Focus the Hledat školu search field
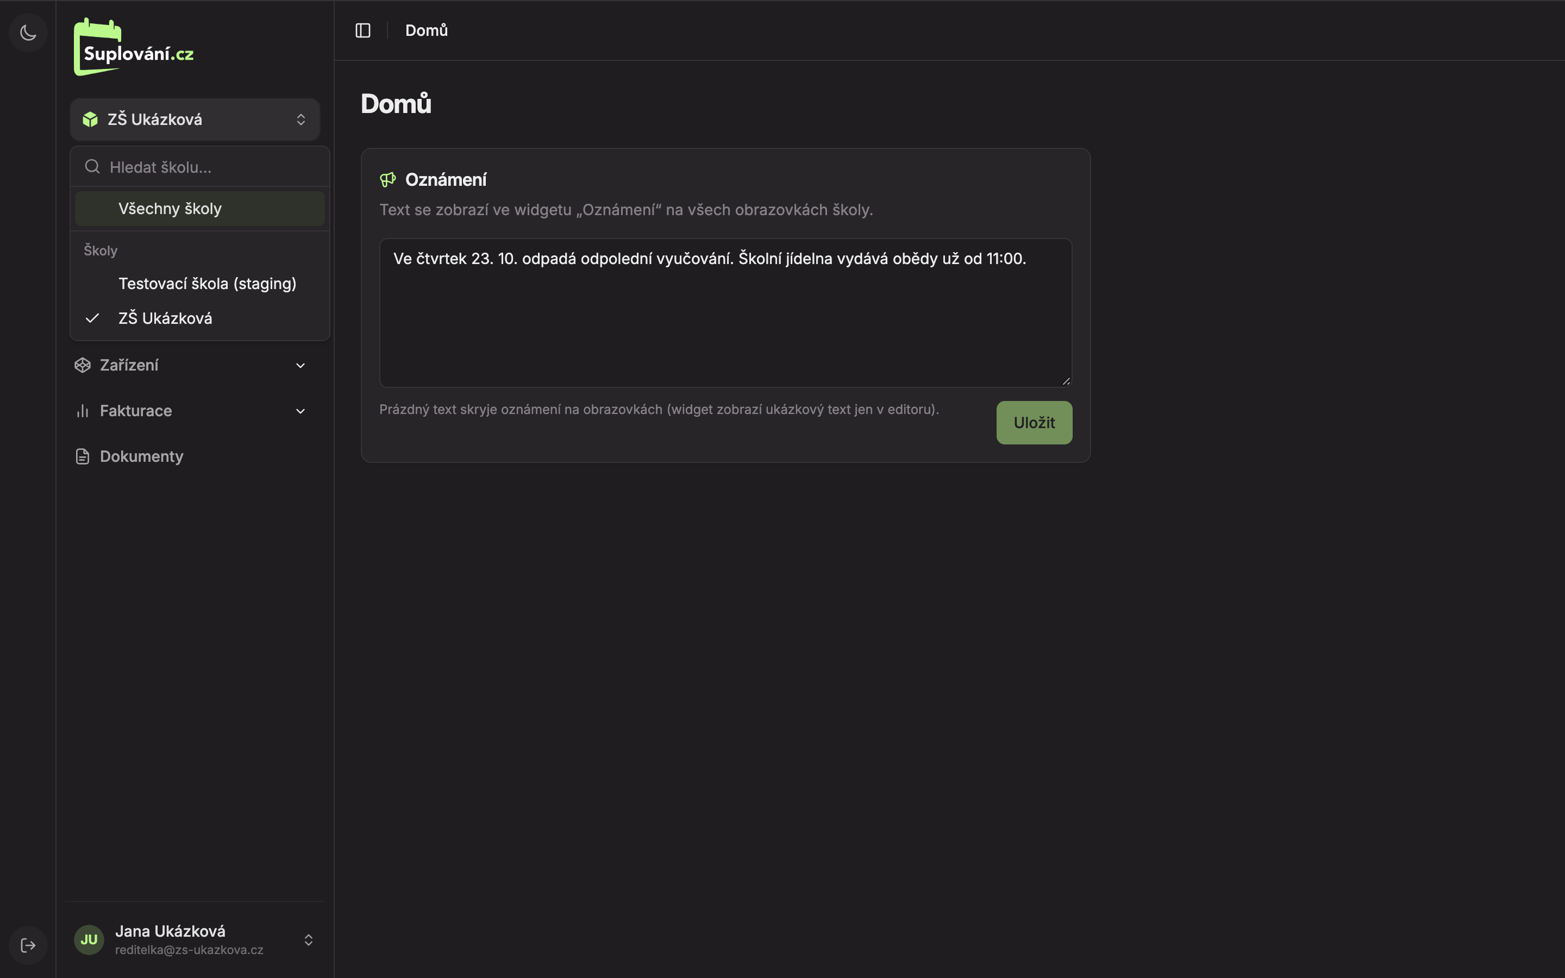 pos(200,167)
